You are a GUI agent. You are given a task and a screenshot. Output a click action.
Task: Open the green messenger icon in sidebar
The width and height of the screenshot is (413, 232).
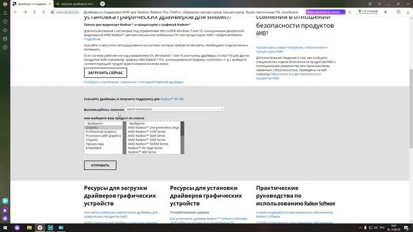tap(5, 201)
